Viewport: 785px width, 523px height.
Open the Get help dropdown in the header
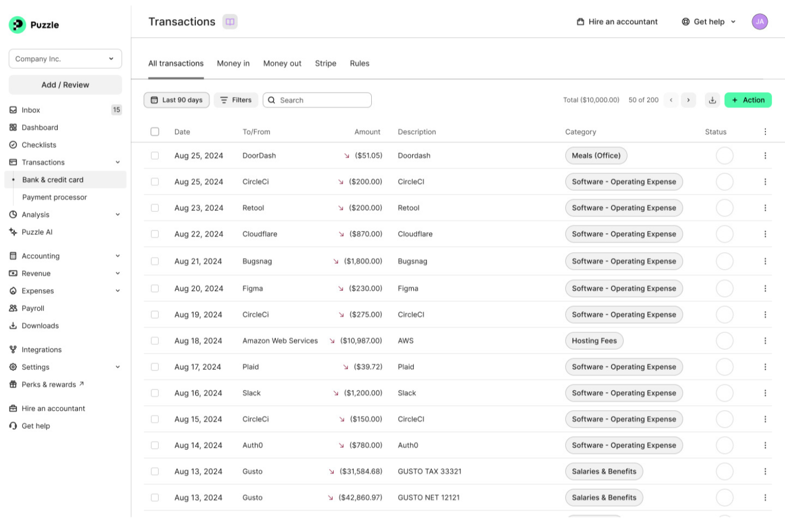point(708,22)
